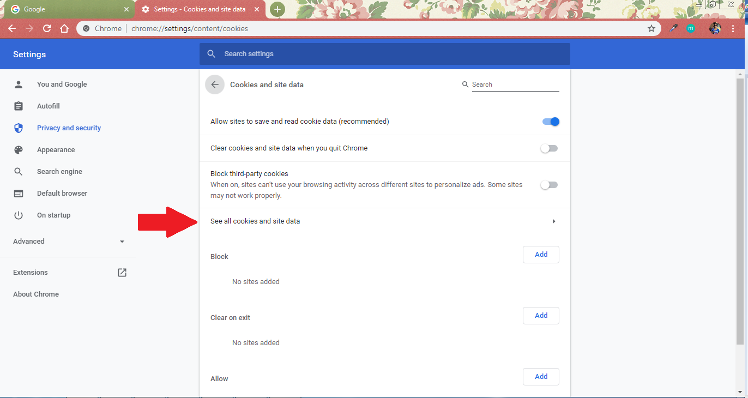The height and width of the screenshot is (398, 748).
Task: Click the address bar URL
Action: coord(190,28)
